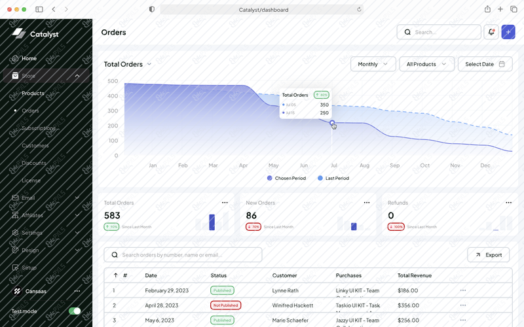Expand the Design section chevron
This screenshot has height=327, width=524.
(x=77, y=250)
